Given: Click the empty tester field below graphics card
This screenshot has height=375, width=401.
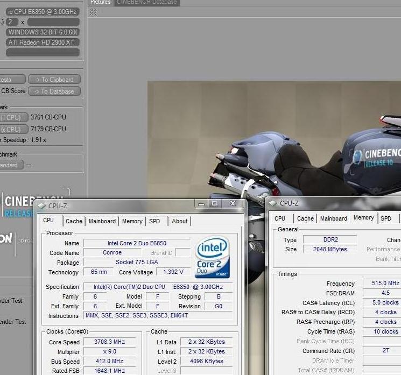Looking at the screenshot, I should (x=43, y=52).
